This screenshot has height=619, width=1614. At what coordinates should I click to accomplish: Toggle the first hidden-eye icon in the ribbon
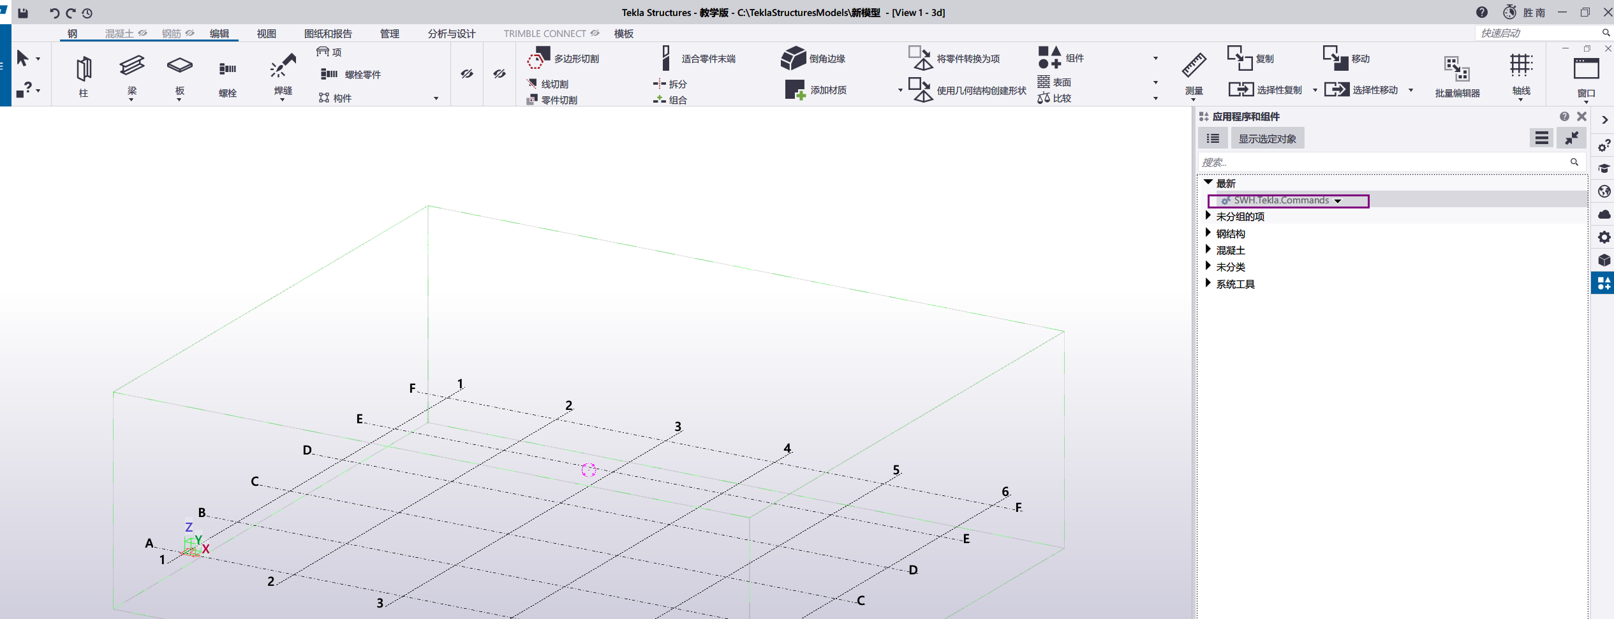tap(467, 74)
